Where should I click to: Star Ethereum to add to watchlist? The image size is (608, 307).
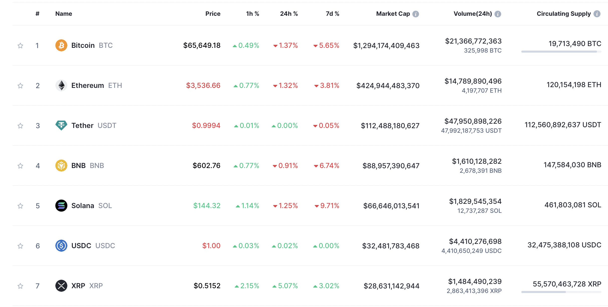point(20,86)
